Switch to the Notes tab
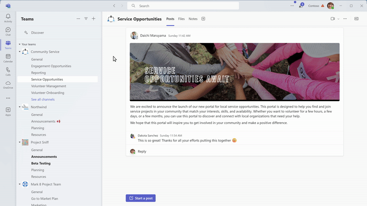 point(193,19)
